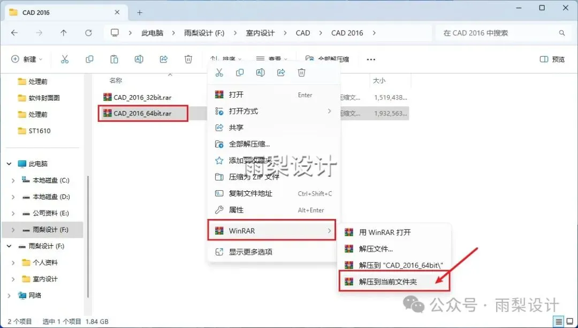
Task: Choose 全部解压缩... in context menu
Action: pos(273,144)
